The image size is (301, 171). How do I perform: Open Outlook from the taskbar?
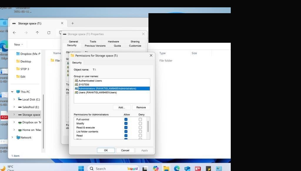click(187, 169)
